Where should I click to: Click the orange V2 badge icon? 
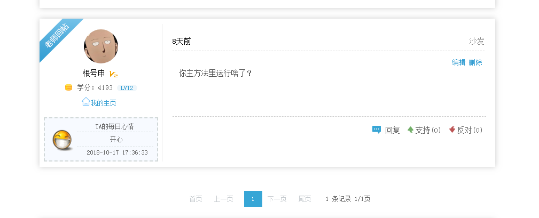(x=113, y=74)
